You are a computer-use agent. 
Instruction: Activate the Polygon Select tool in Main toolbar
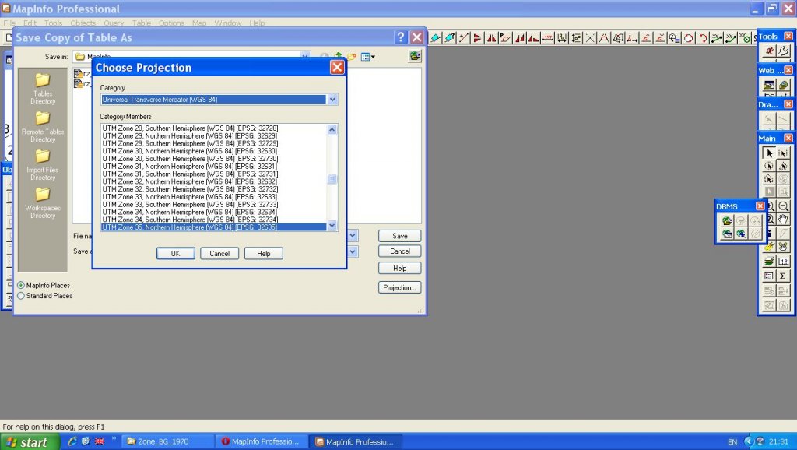point(783,166)
